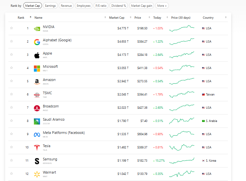Select the Market Cap ranking pill
The width and height of the screenshot is (246, 181).
(33, 6)
